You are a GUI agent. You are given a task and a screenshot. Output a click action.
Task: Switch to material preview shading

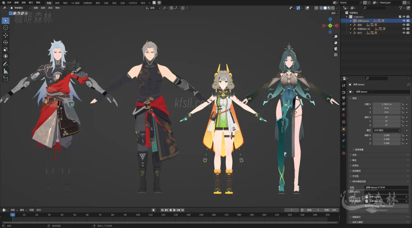(329, 8)
